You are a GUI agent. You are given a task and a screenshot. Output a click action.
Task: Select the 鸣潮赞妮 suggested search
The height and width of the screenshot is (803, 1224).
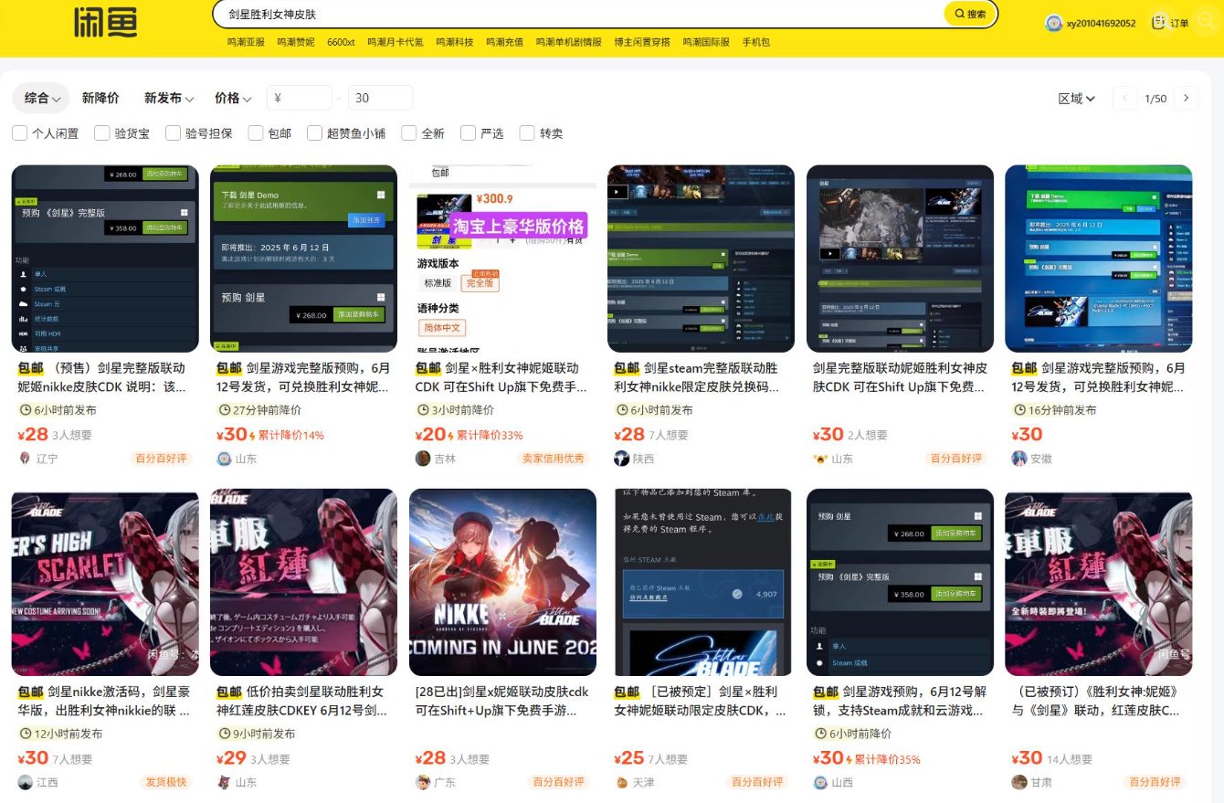296,42
